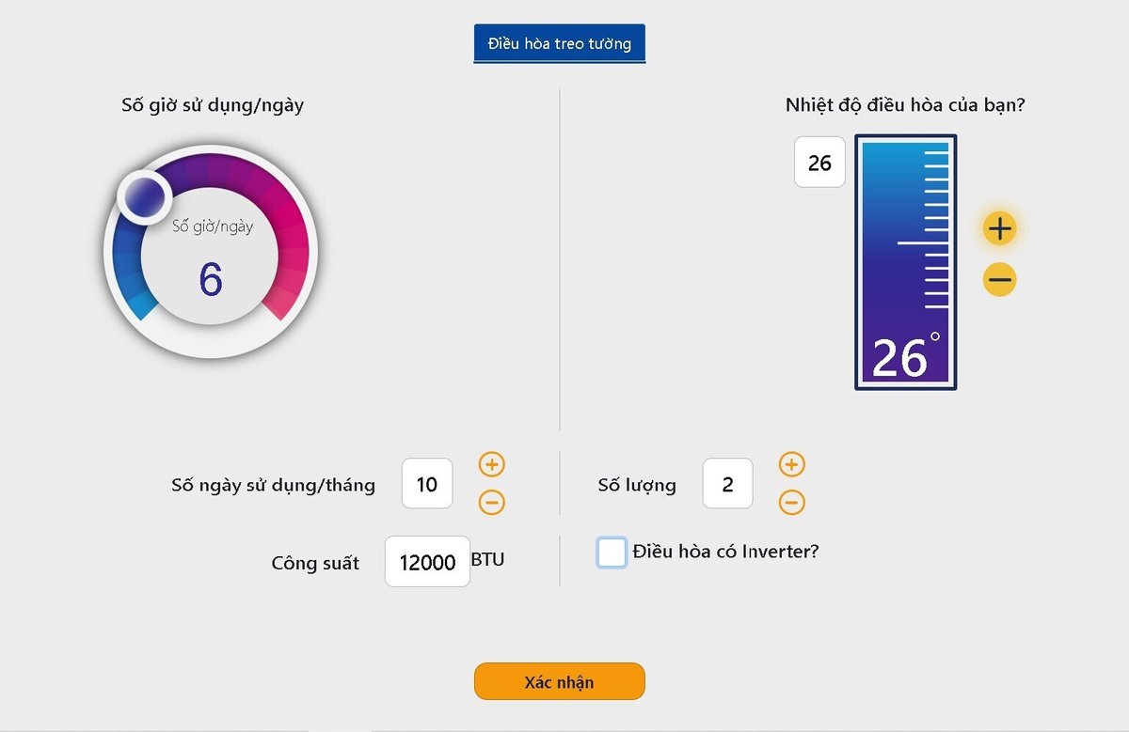Increase air conditioner temperature with plus icon

999,228
